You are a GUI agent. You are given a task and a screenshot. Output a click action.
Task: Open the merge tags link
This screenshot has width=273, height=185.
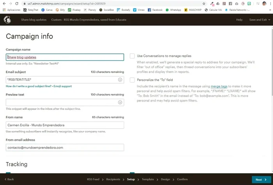pyautogui.click(x=219, y=86)
